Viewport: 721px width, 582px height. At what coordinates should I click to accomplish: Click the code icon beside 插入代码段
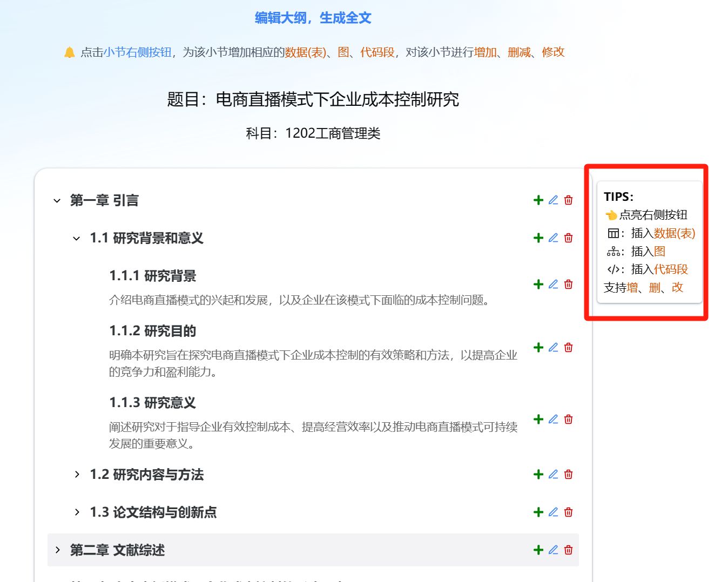click(613, 269)
